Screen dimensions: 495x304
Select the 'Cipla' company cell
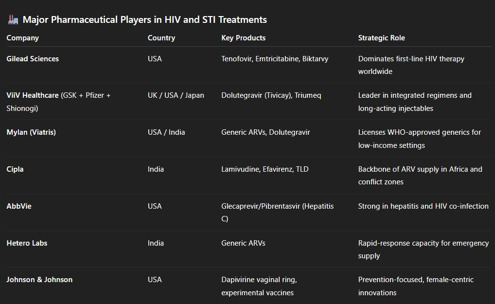(15, 169)
